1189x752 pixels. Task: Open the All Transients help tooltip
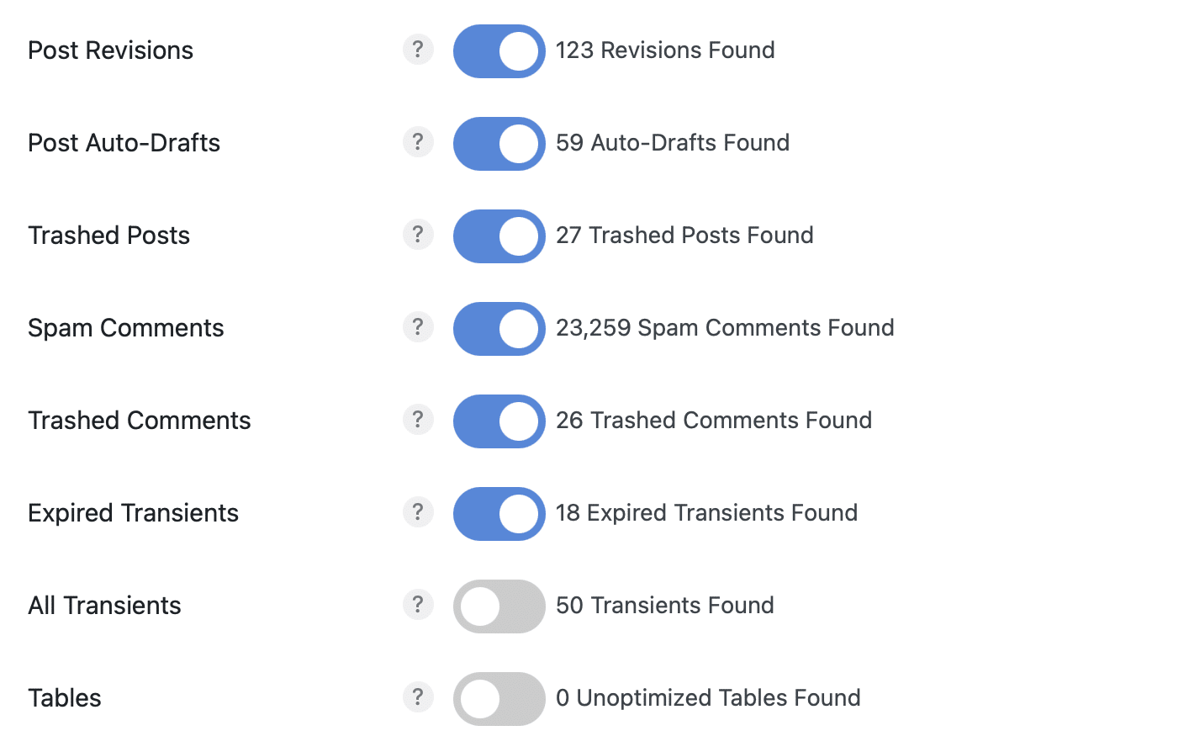(418, 605)
